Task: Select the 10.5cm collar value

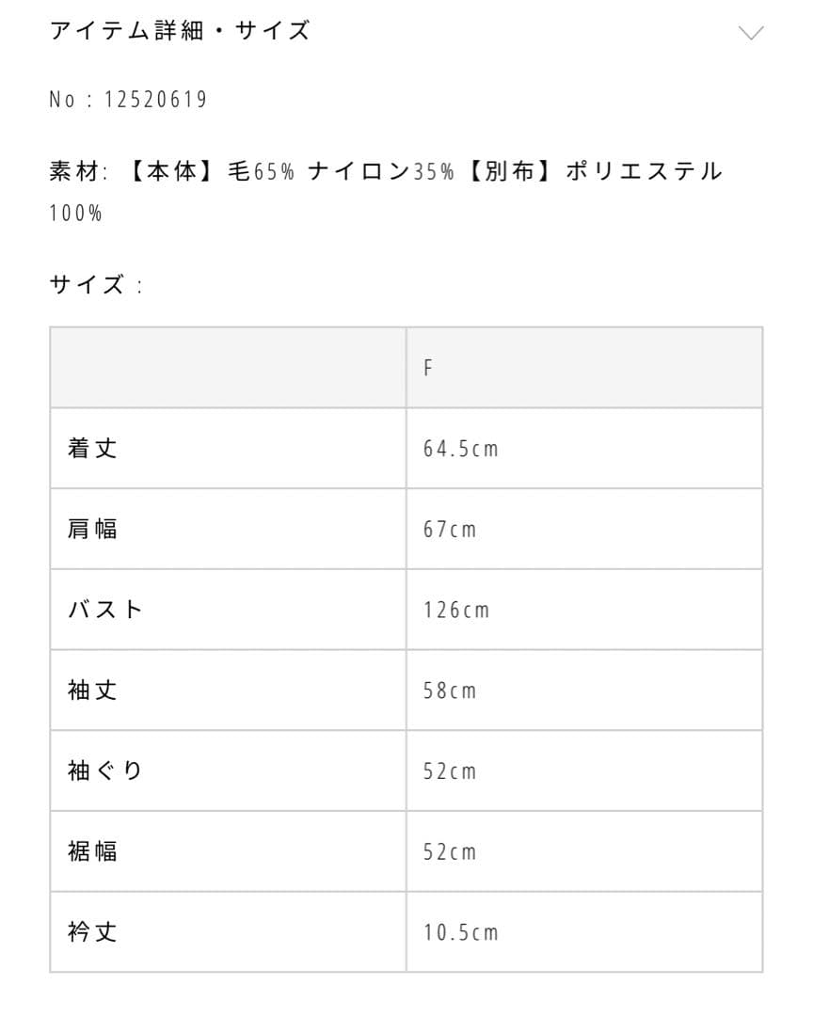Action: click(x=460, y=933)
